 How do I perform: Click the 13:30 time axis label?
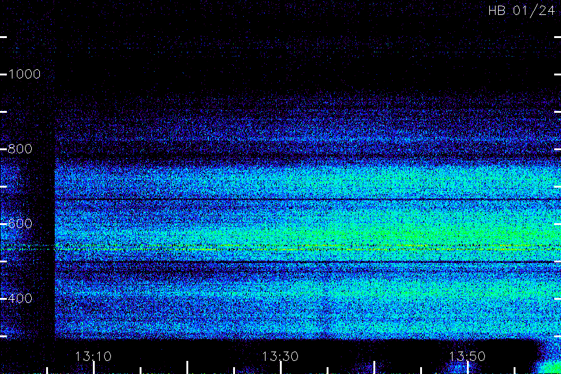280,357
